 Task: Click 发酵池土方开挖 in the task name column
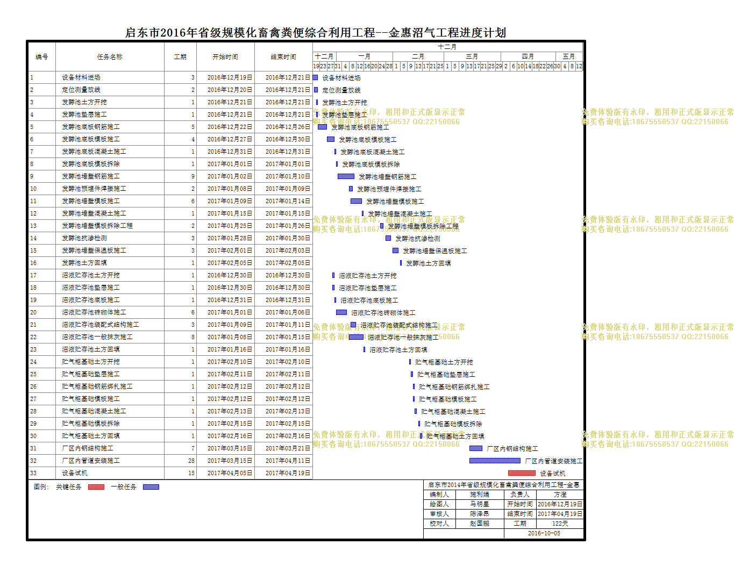point(84,102)
